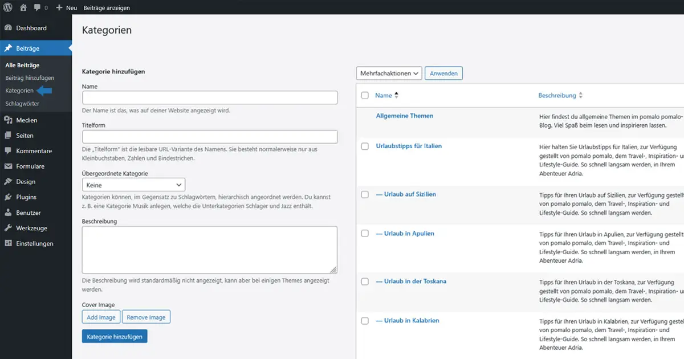The height and width of the screenshot is (359, 684).
Task: Sort by Name column arrows
Action: pyautogui.click(x=397, y=95)
